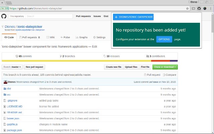Open Gist in top navigation
The height and width of the screenshot is (134, 214).
[x=106, y=16]
